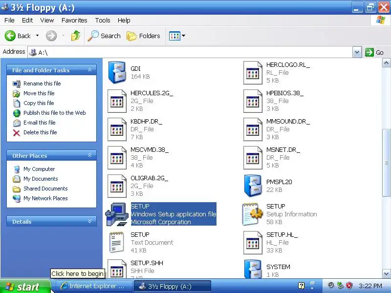This screenshot has height=293, width=391.
Task: Click the taskbar clock showing 3:22 PM
Action: point(370,286)
